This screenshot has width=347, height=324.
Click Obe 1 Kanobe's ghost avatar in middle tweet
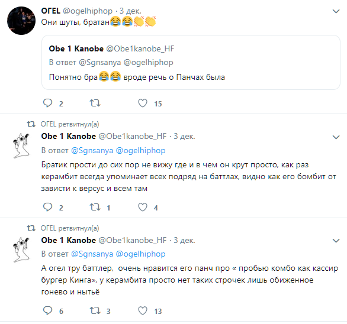pyautogui.click(x=21, y=145)
